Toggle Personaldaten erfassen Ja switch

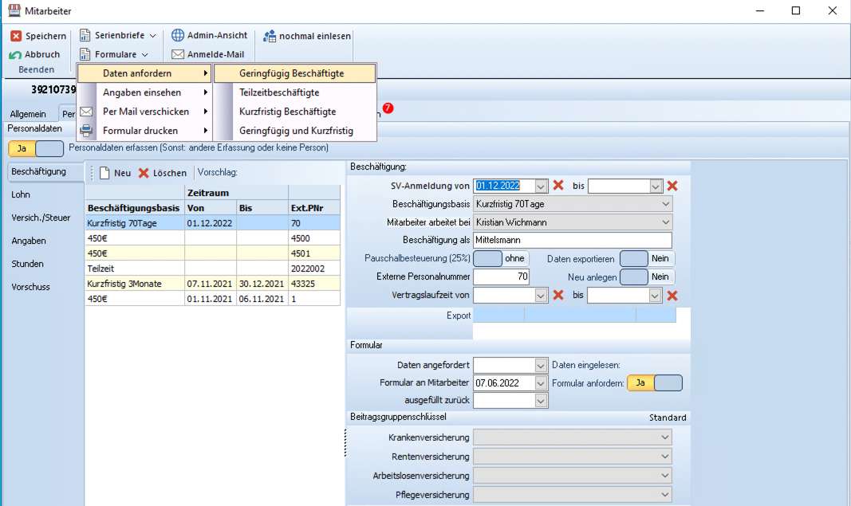[35, 148]
